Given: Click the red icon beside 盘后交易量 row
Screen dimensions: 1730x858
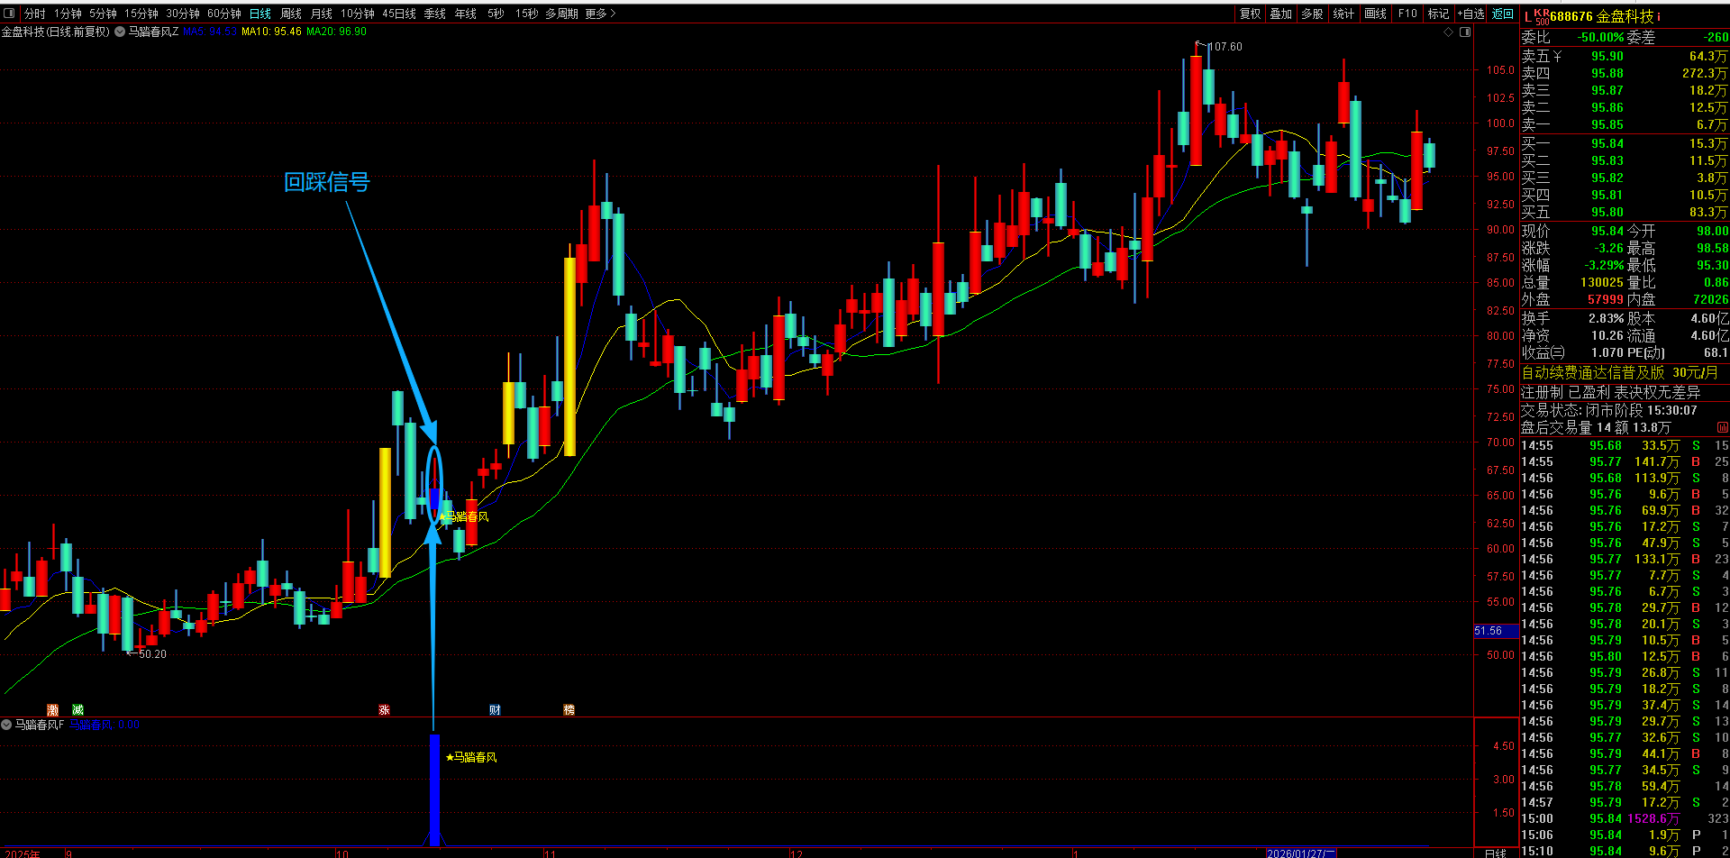Looking at the screenshot, I should pos(1722,428).
